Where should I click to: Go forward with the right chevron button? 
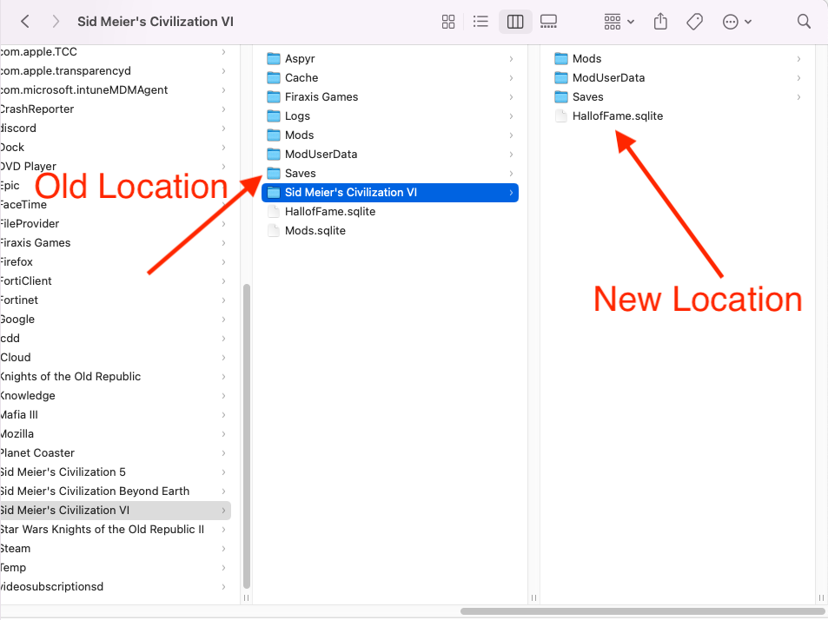pos(56,22)
